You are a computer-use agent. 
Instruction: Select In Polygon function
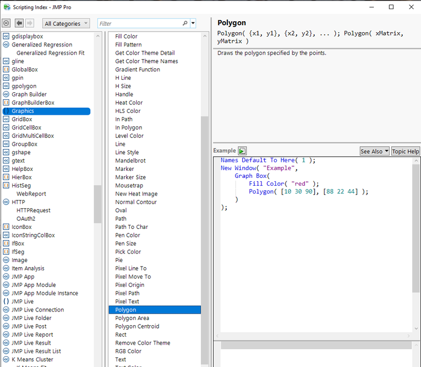(x=129, y=128)
